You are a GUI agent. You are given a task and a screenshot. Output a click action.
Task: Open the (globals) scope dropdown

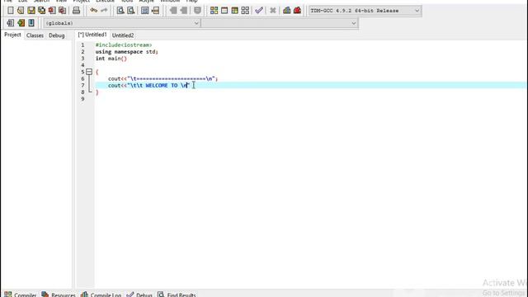pos(122,23)
